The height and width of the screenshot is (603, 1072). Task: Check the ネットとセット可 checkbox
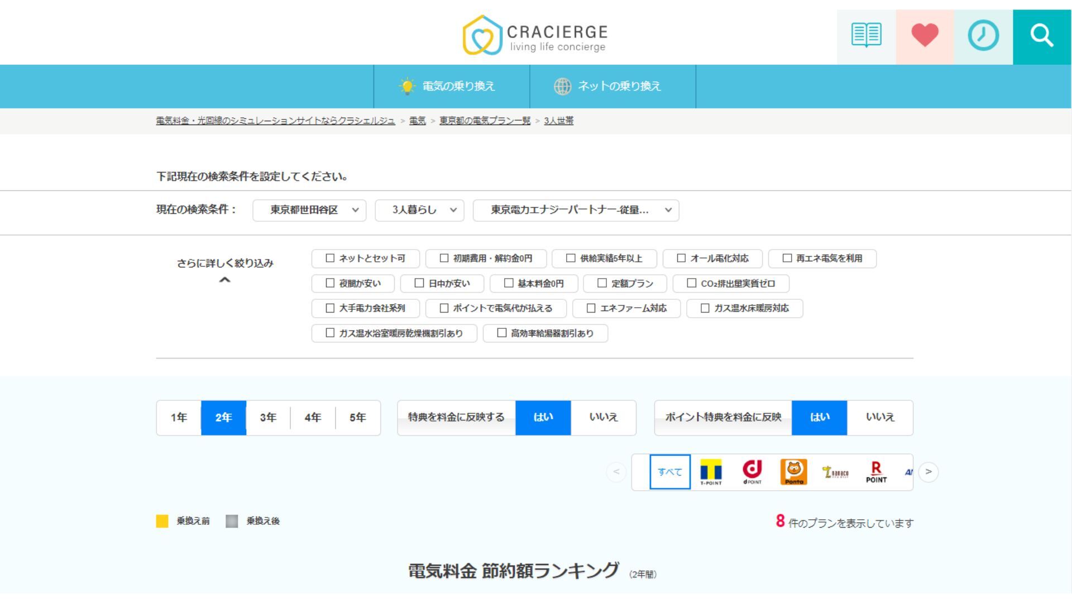point(330,259)
